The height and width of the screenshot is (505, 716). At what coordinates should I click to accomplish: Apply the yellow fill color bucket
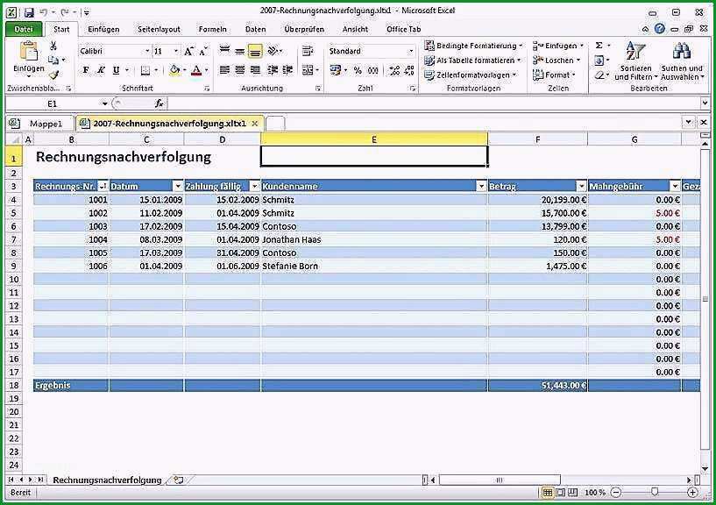click(174, 70)
